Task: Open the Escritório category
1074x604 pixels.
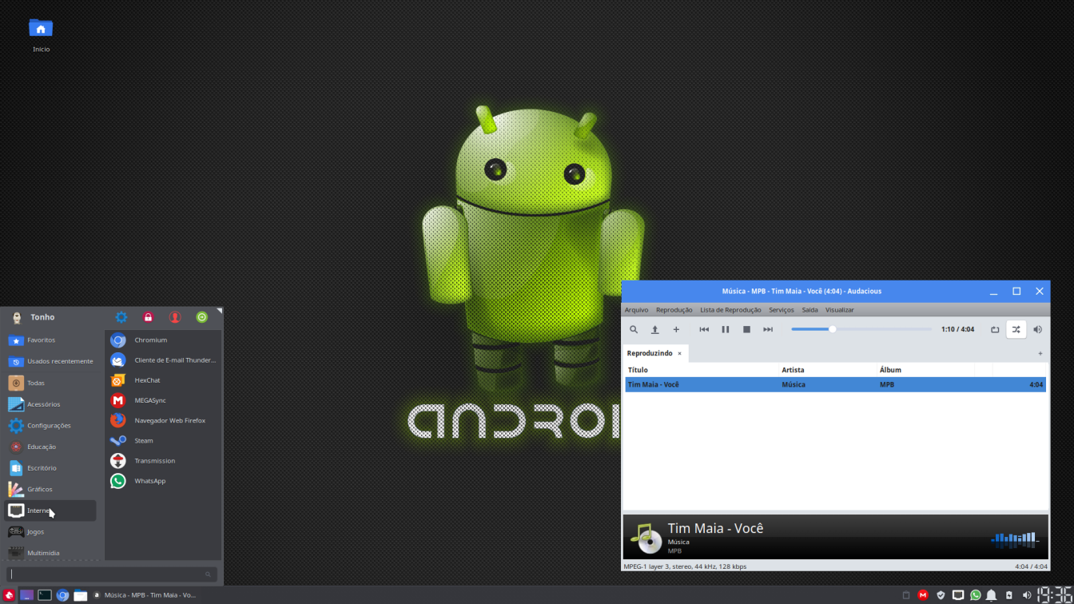Action: click(x=50, y=468)
